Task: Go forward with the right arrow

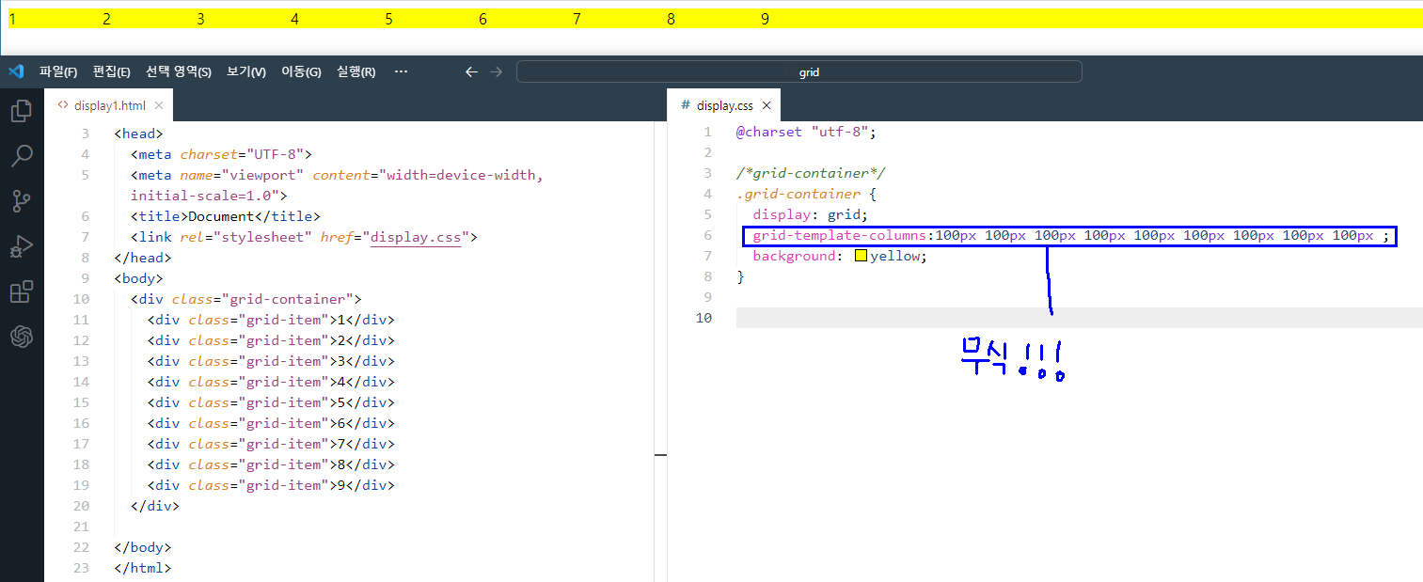Action: [497, 71]
